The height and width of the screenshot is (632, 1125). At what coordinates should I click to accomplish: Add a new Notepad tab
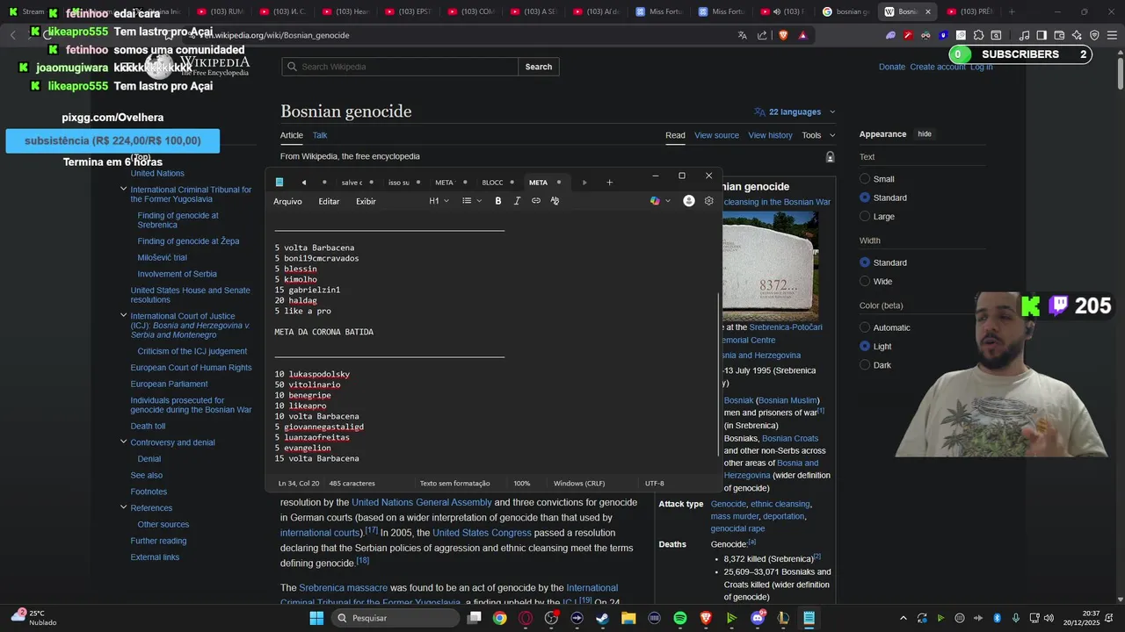tap(609, 183)
